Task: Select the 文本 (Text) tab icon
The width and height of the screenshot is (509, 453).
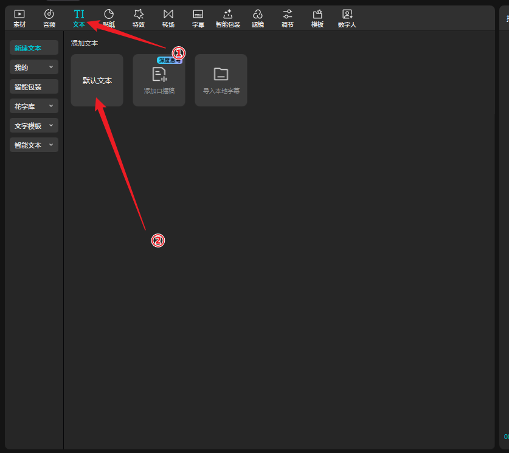Action: pyautogui.click(x=79, y=18)
